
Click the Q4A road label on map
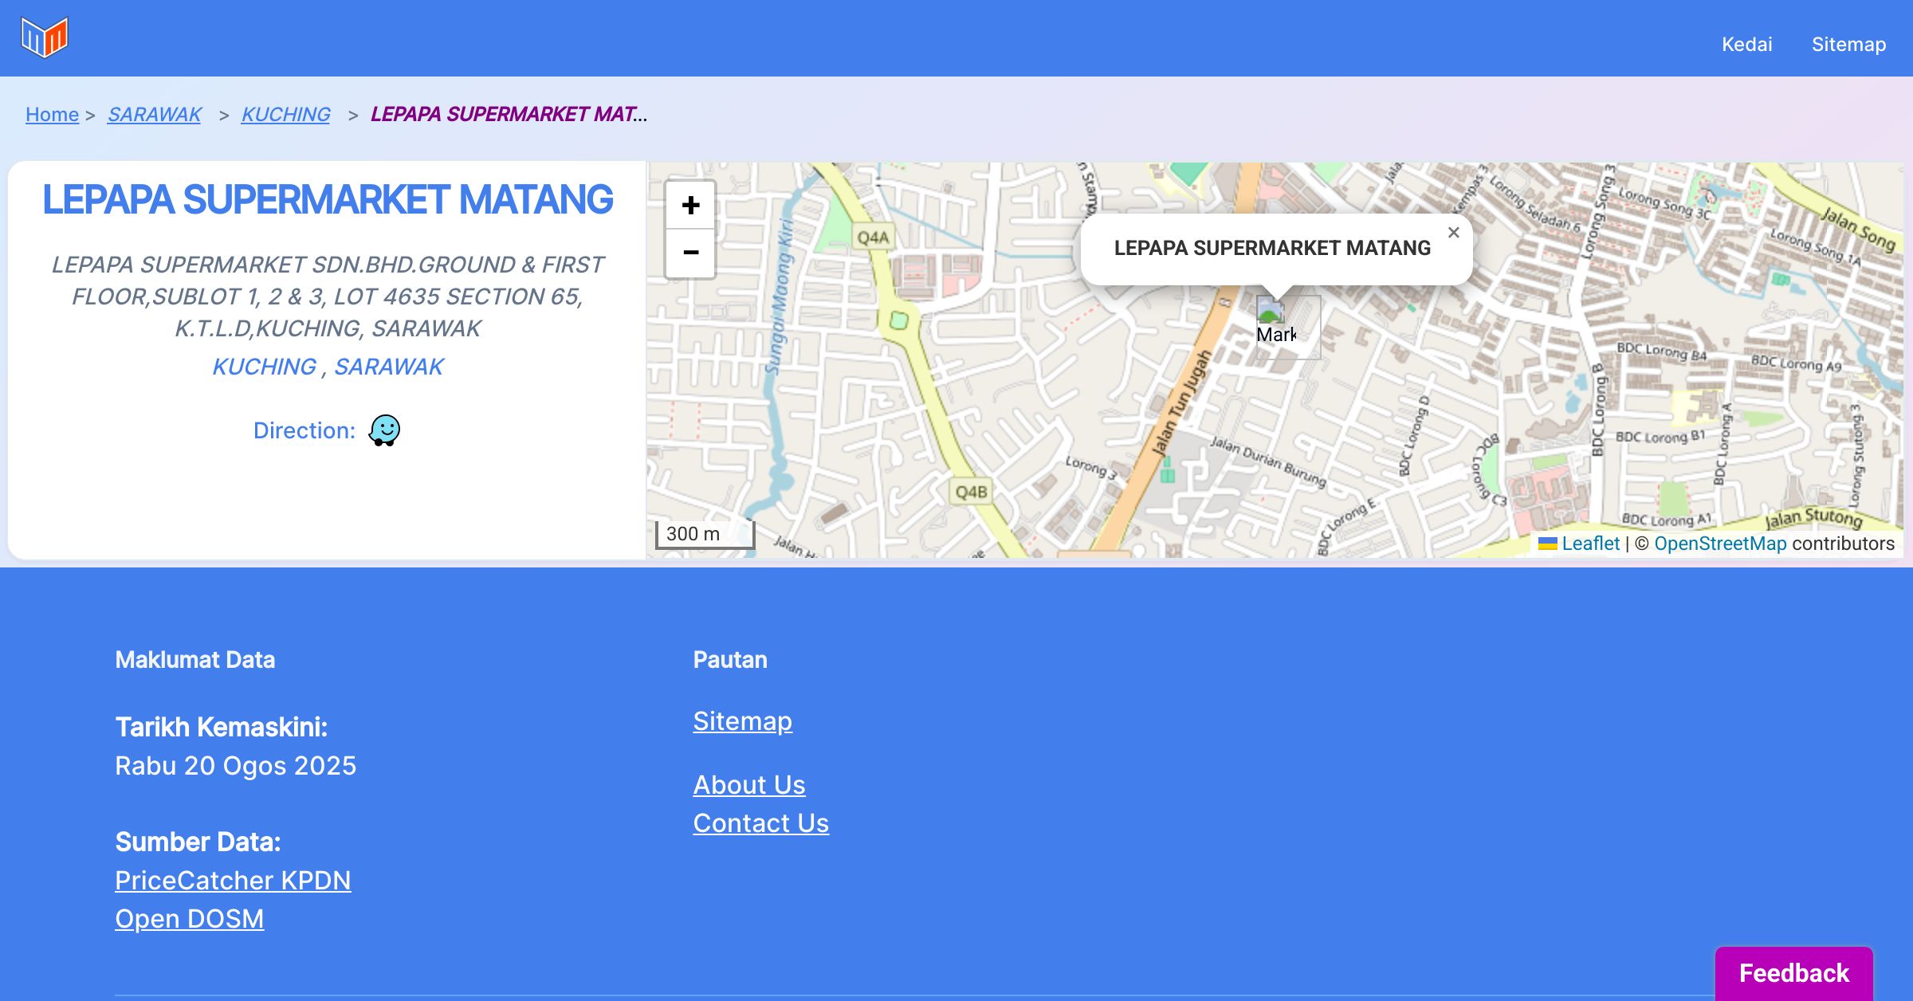point(873,237)
